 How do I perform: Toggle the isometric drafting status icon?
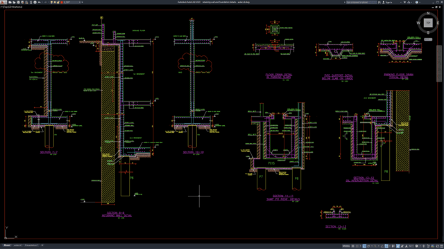tap(375, 246)
